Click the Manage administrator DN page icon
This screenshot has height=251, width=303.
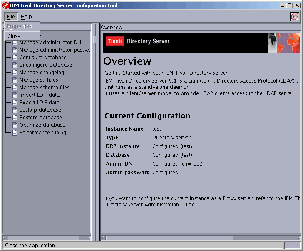click(15, 43)
